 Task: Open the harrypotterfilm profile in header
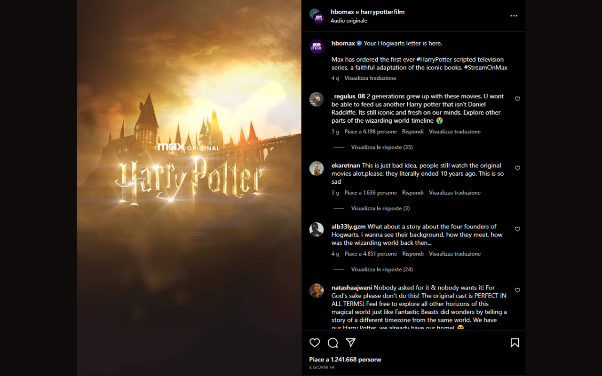pos(382,12)
